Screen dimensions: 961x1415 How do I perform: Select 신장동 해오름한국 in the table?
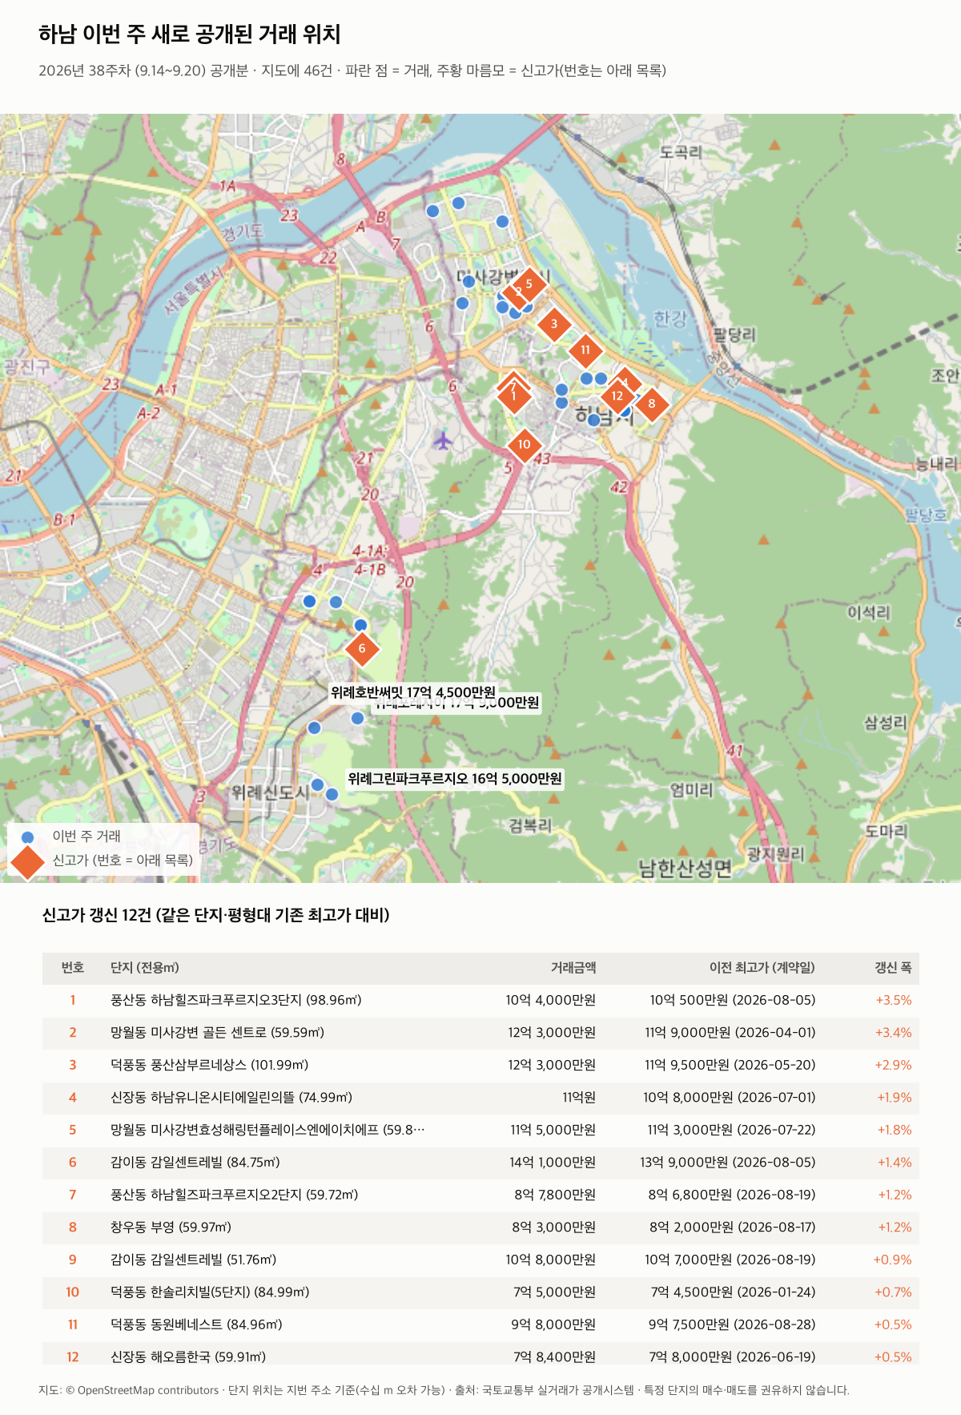point(188,1357)
